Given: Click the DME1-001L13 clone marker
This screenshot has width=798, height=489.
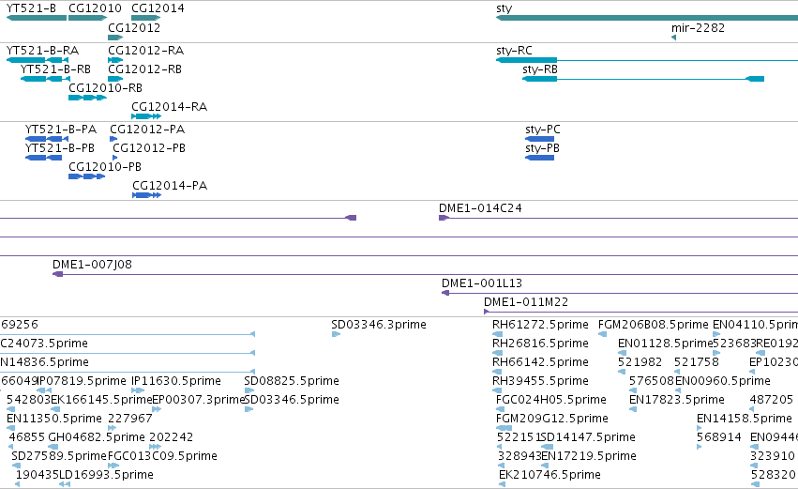Looking at the screenshot, I should [x=445, y=293].
